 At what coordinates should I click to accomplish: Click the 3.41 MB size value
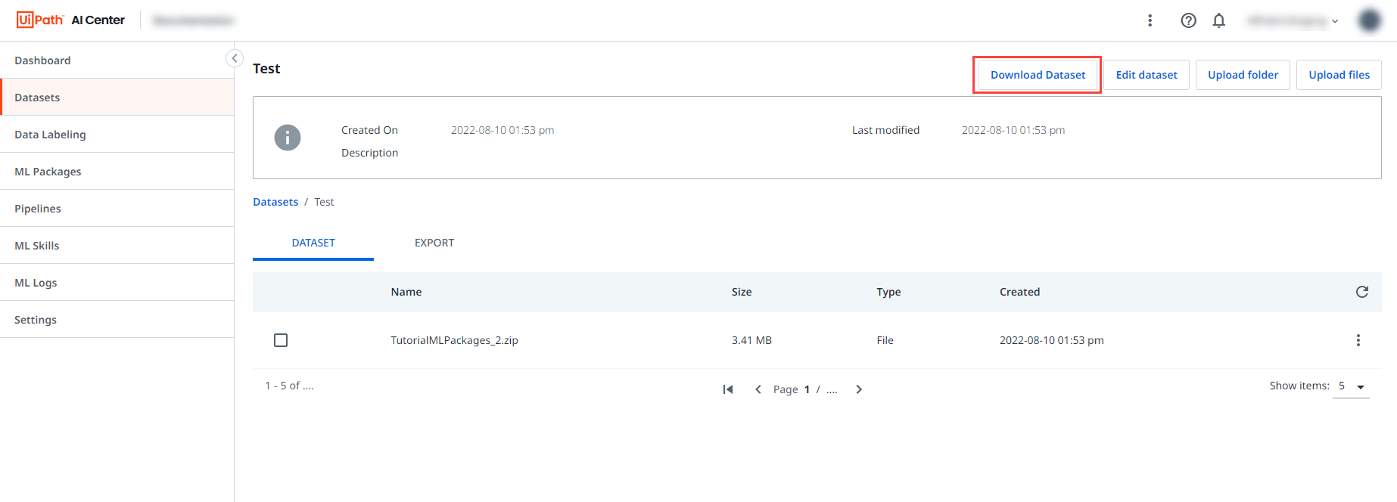click(x=751, y=340)
